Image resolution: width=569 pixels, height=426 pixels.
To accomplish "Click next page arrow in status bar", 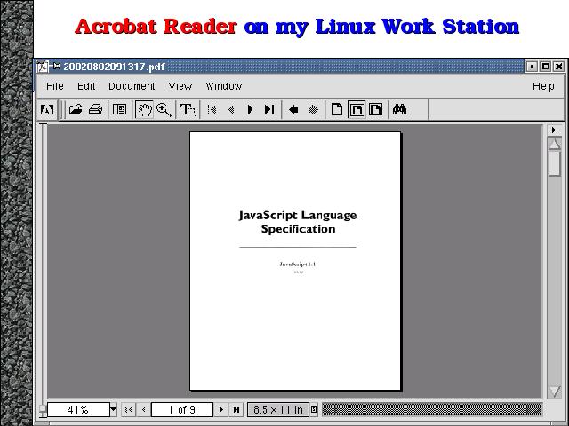I will coord(222,410).
